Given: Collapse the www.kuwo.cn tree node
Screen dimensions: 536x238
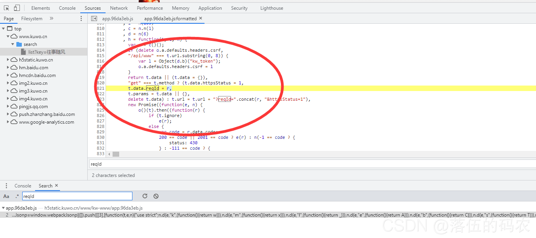Looking at the screenshot, I should click(x=8, y=36).
